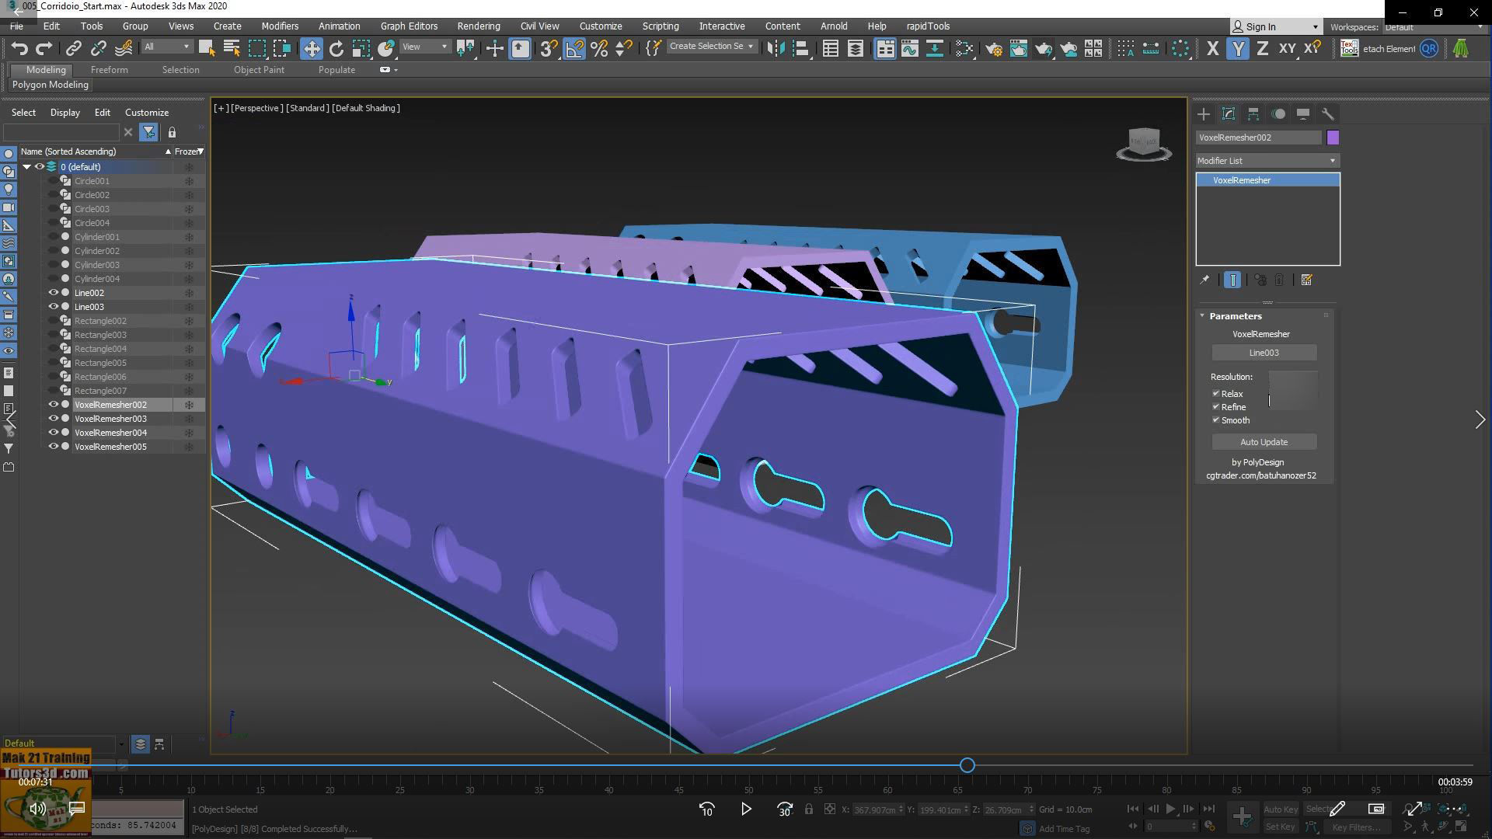Activate the Select and Move tool
Viewport: 1492px width, 839px height.
click(x=311, y=48)
